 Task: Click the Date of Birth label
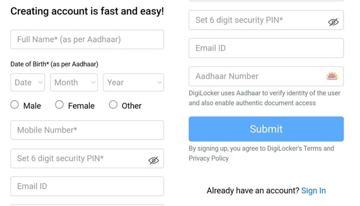tap(54, 64)
